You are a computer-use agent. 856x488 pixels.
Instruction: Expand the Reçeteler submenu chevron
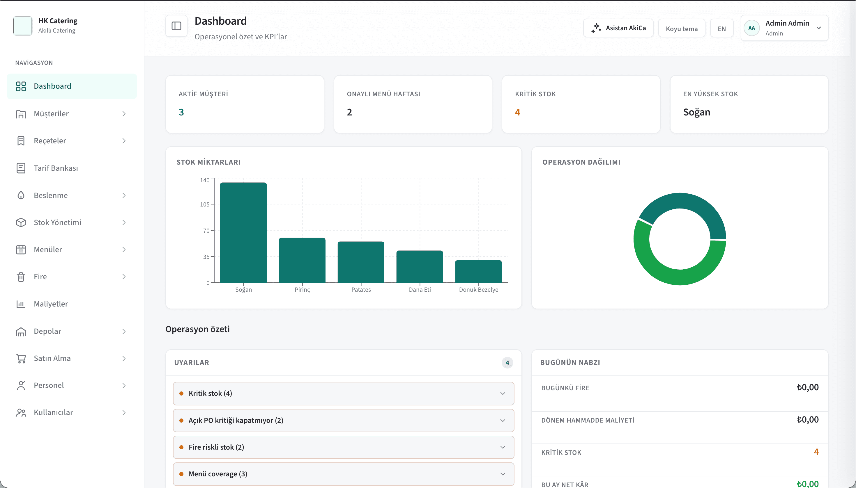click(x=124, y=141)
